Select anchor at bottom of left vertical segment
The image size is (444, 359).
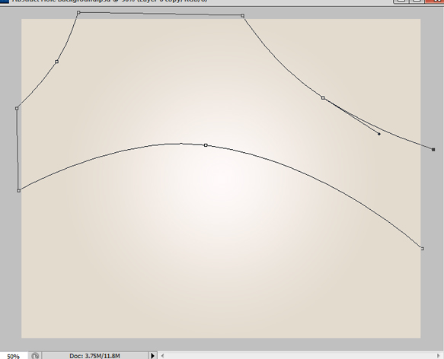(19, 191)
